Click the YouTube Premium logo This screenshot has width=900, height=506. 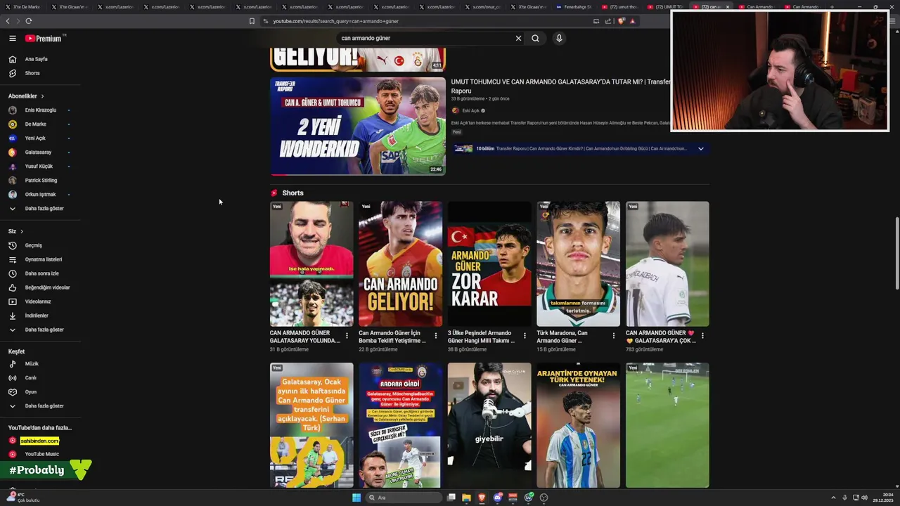44,39
